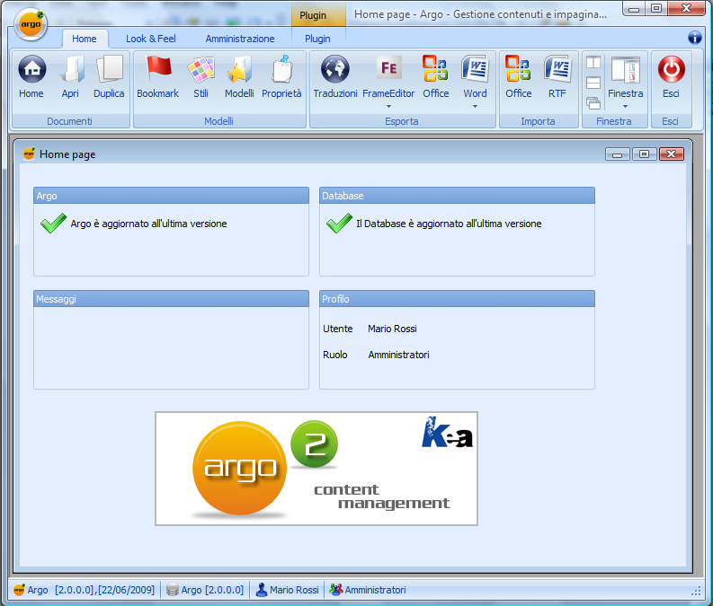Click 'Il Database è aggiornato' text
713x606 pixels.
coord(449,224)
